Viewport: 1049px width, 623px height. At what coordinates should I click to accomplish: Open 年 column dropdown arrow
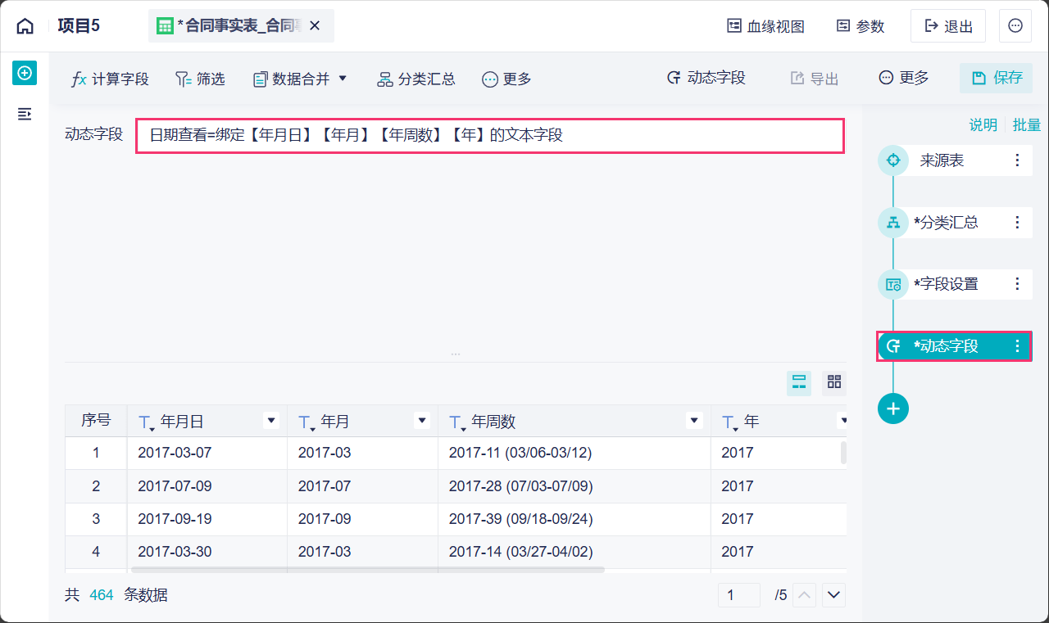coord(842,421)
